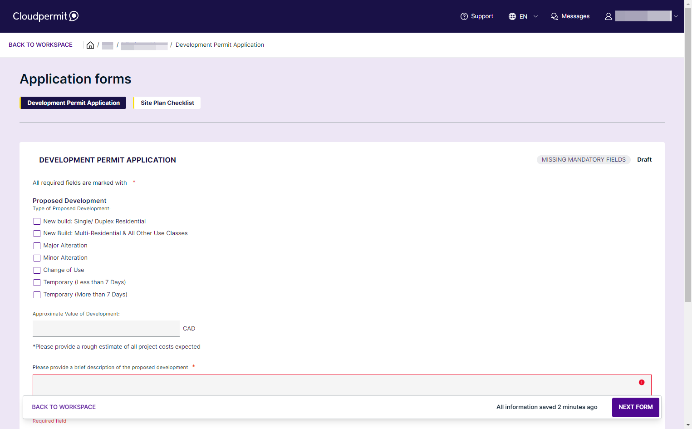Check New build: Single/ Duplex Residential
This screenshot has width=692, height=429.
(37, 222)
